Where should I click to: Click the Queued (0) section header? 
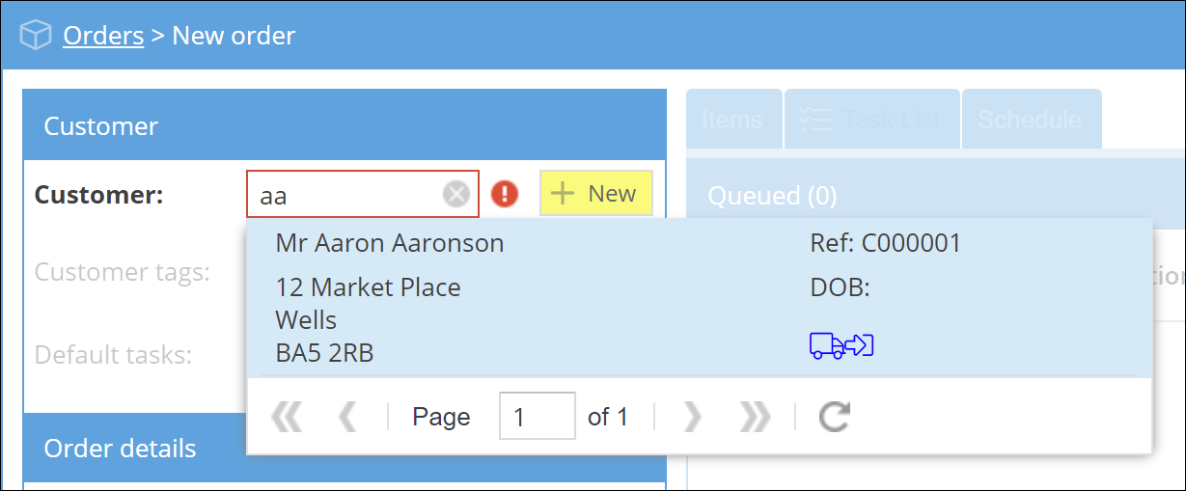tap(772, 196)
